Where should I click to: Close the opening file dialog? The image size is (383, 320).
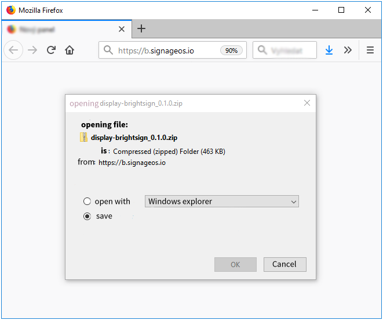coord(307,103)
